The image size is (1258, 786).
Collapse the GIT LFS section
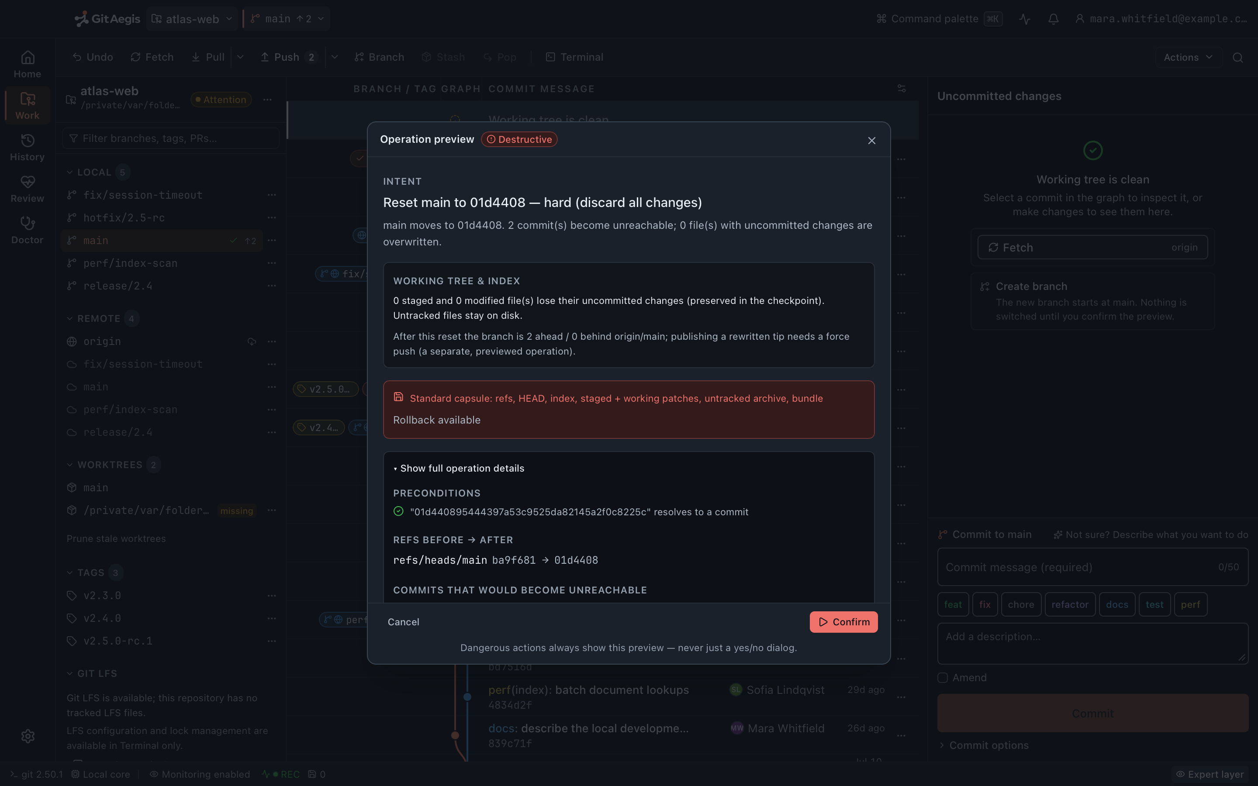(x=91, y=674)
